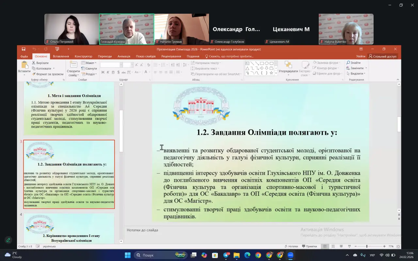Activate Формат за зразком painter
This screenshot has width=418, height=261.
point(48,74)
